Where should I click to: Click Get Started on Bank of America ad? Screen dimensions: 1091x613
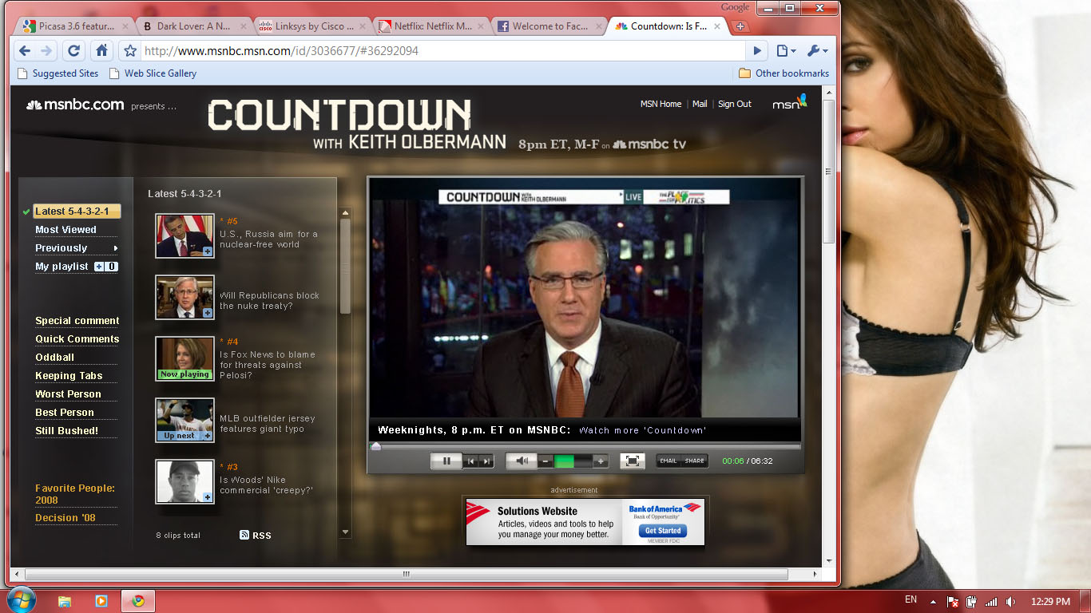point(663,531)
